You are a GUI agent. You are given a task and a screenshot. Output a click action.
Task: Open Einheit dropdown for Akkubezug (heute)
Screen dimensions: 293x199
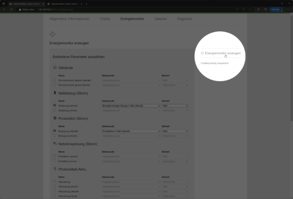pyautogui.click(x=175, y=196)
